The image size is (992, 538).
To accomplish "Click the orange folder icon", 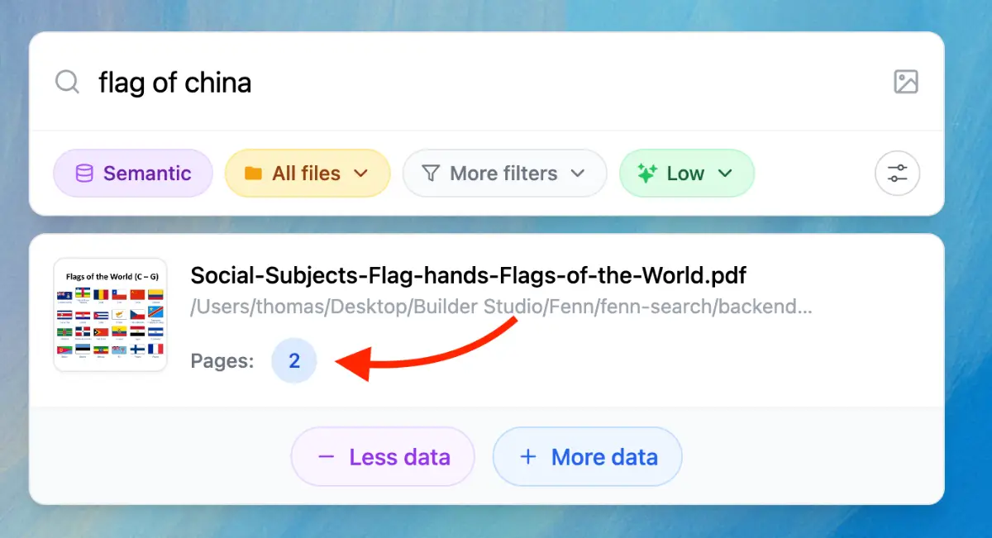I will [x=254, y=174].
